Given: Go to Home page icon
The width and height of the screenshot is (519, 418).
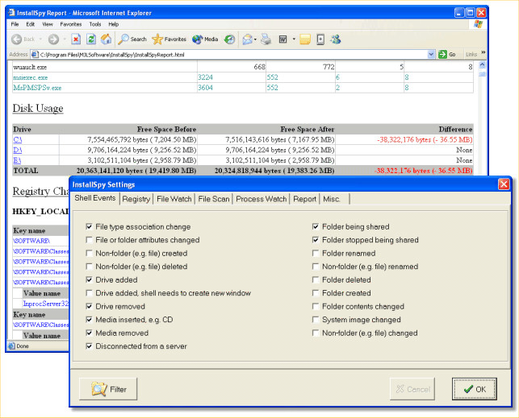Looking at the screenshot, I should click(x=107, y=39).
